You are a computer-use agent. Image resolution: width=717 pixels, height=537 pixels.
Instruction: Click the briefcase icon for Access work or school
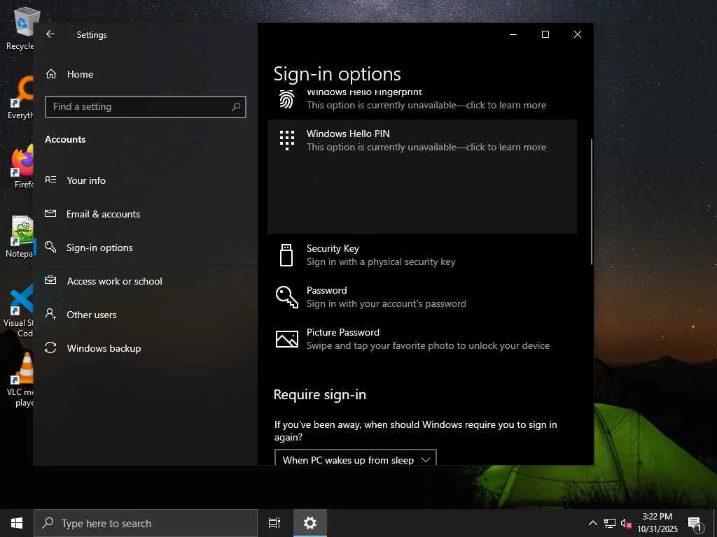50,280
